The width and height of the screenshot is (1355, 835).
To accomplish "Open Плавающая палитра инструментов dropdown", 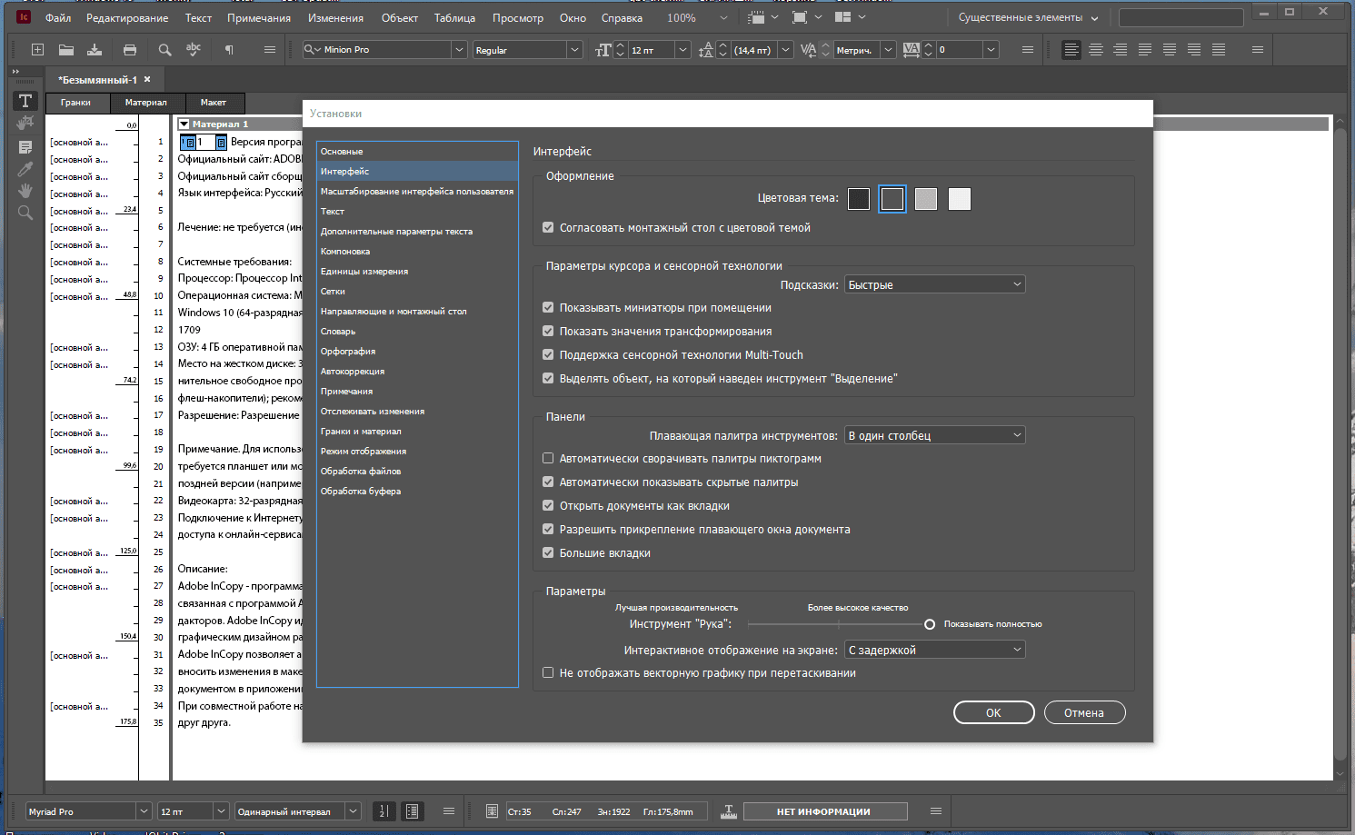I will coord(935,435).
